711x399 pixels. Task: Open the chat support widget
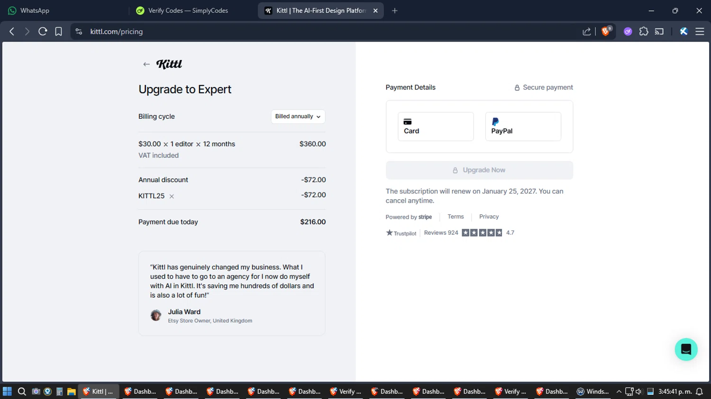[x=686, y=349]
